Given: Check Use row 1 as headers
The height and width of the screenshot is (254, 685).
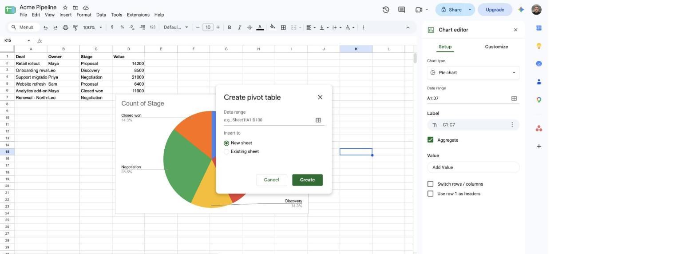Looking at the screenshot, I should pyautogui.click(x=430, y=194).
